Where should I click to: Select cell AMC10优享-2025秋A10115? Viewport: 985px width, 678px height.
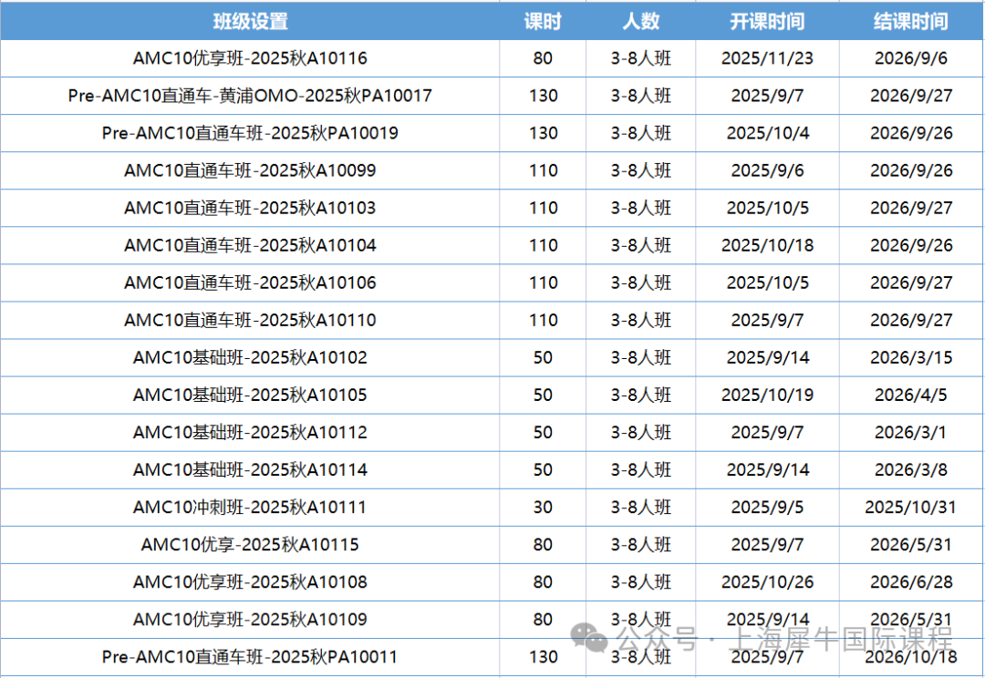click(x=250, y=544)
